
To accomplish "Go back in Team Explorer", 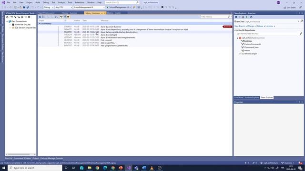I will pyautogui.click(x=236, y=17).
